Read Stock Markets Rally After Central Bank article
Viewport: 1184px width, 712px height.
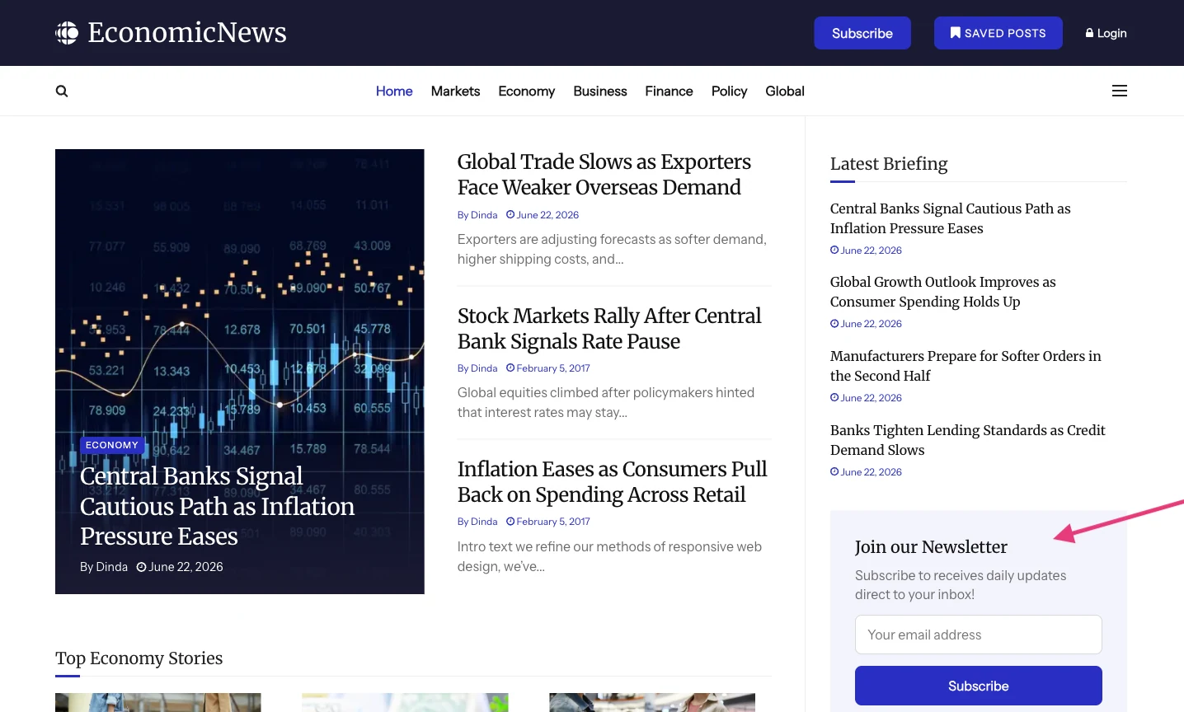(609, 329)
